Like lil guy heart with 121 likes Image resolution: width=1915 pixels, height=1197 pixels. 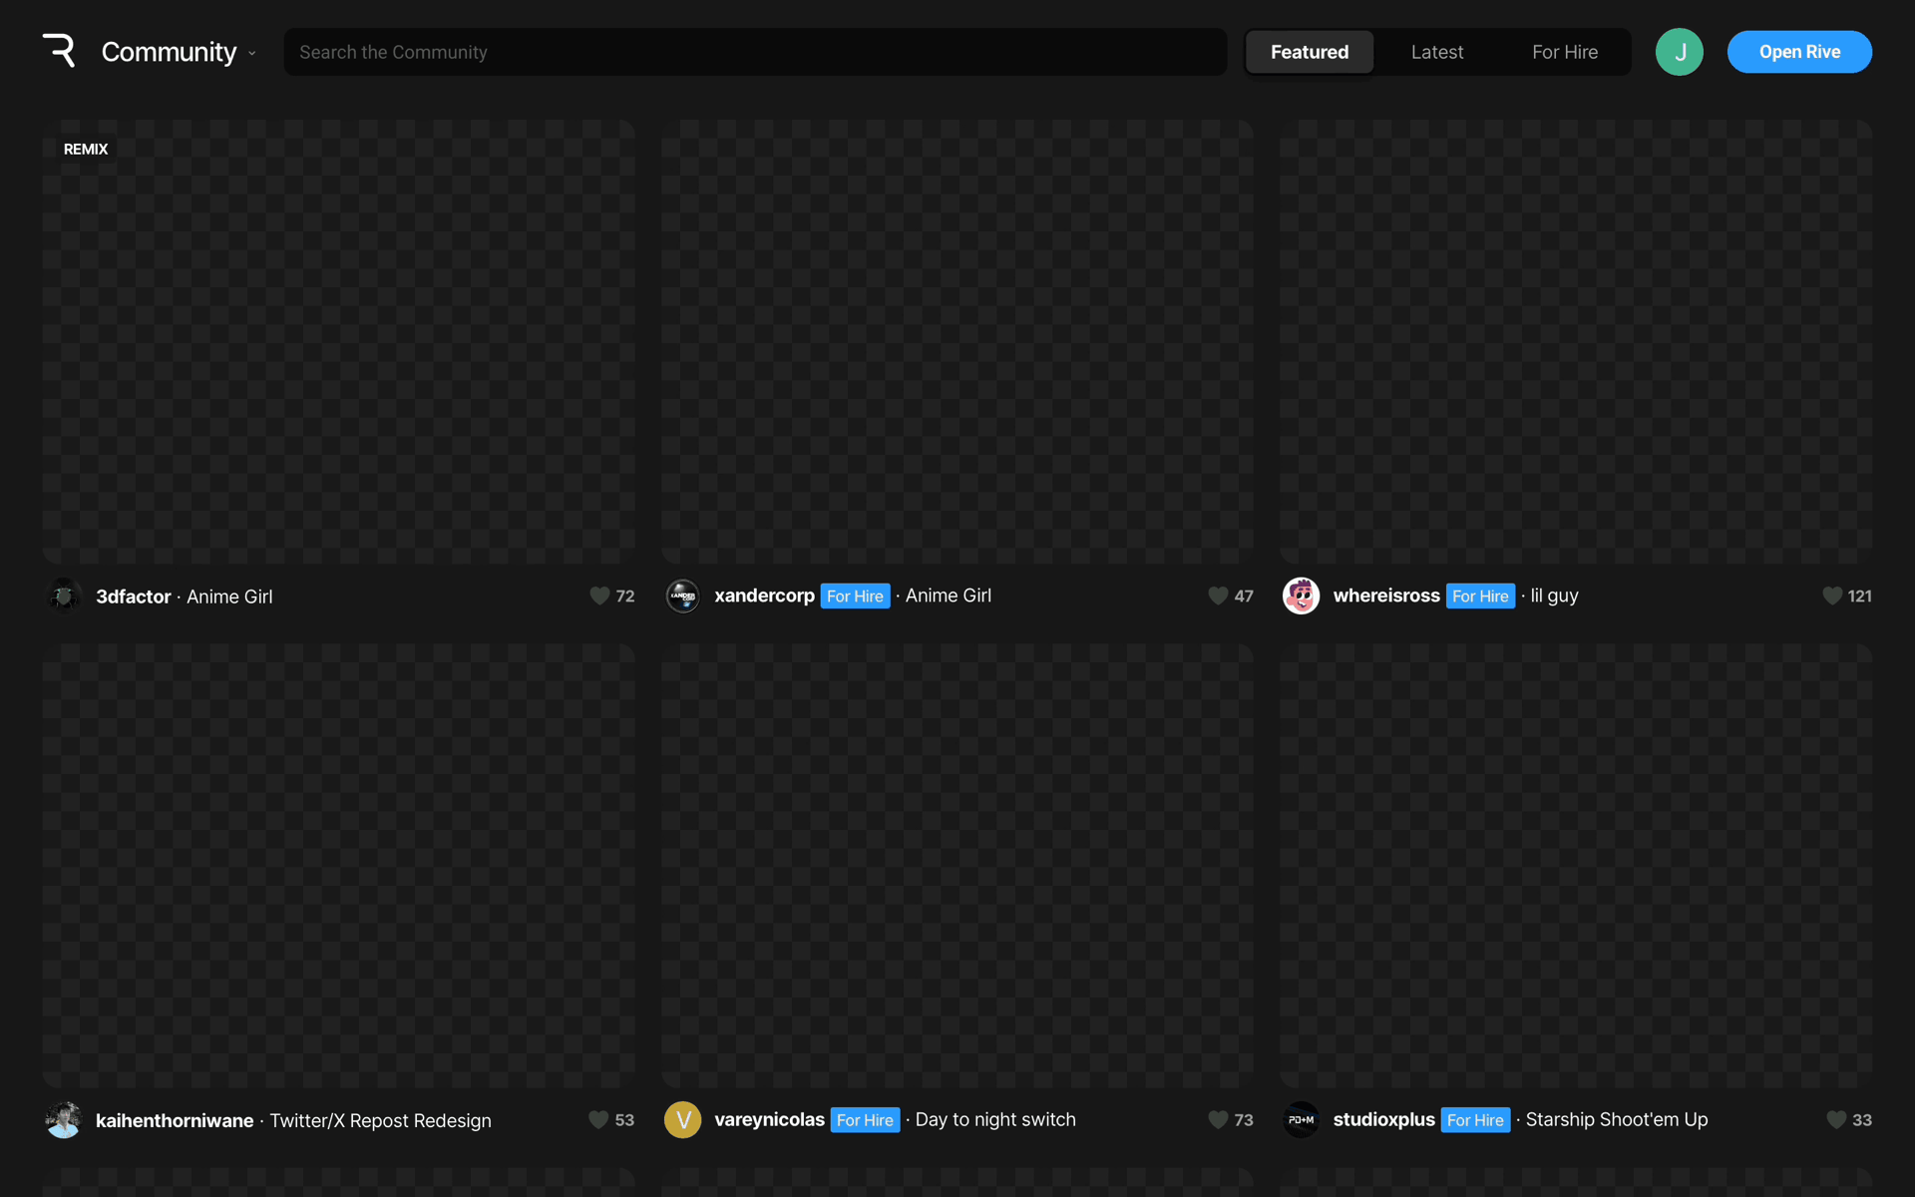[1832, 596]
